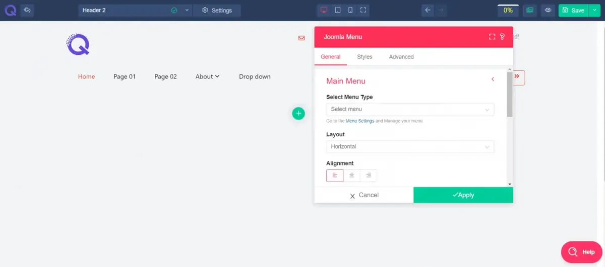The image size is (605, 267).
Task: Switch to the Advanced tab
Action: 401,57
